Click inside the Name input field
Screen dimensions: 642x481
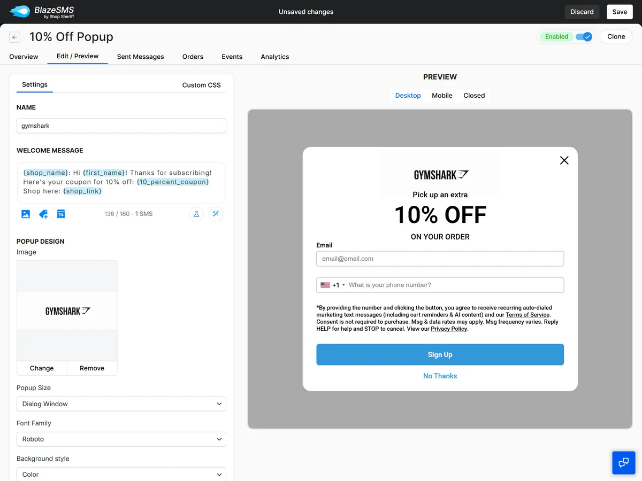click(121, 126)
